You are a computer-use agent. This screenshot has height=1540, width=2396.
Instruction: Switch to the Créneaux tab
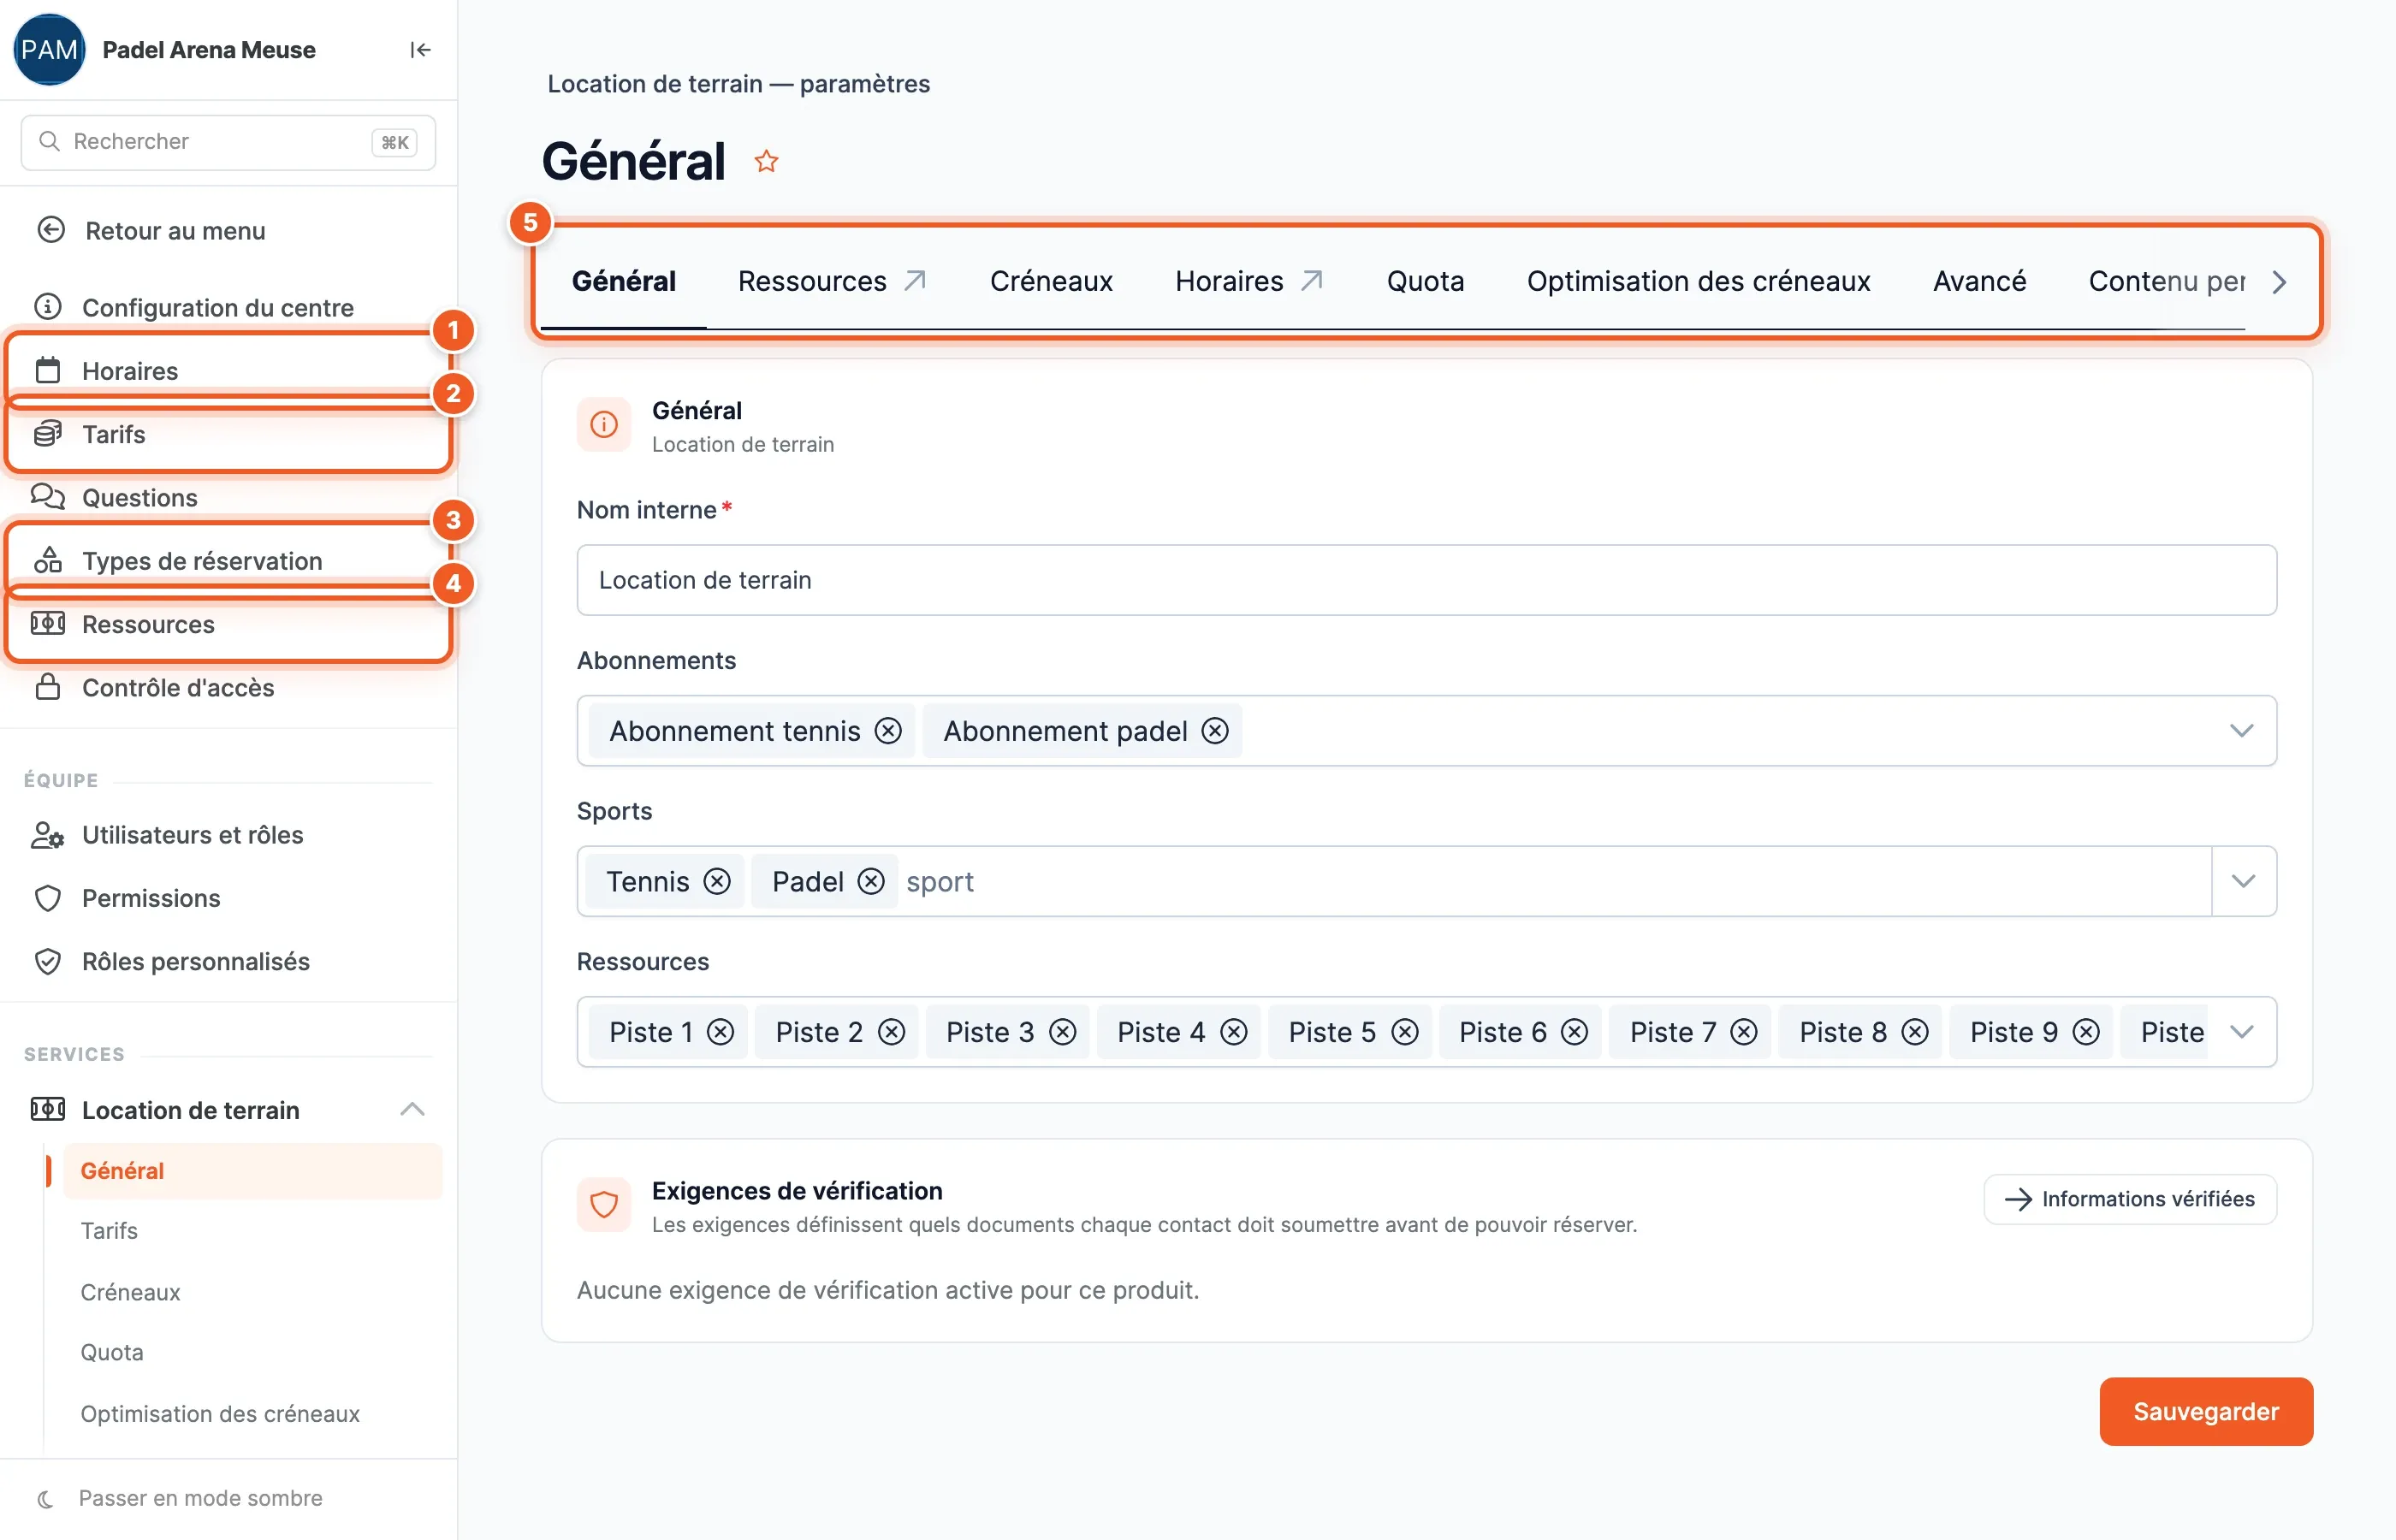point(1051,281)
